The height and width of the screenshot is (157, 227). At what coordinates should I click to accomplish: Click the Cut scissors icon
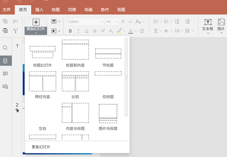pos(15,21)
